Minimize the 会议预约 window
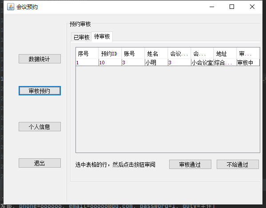Viewport: 266px width, 208px height. [x=212, y=7]
